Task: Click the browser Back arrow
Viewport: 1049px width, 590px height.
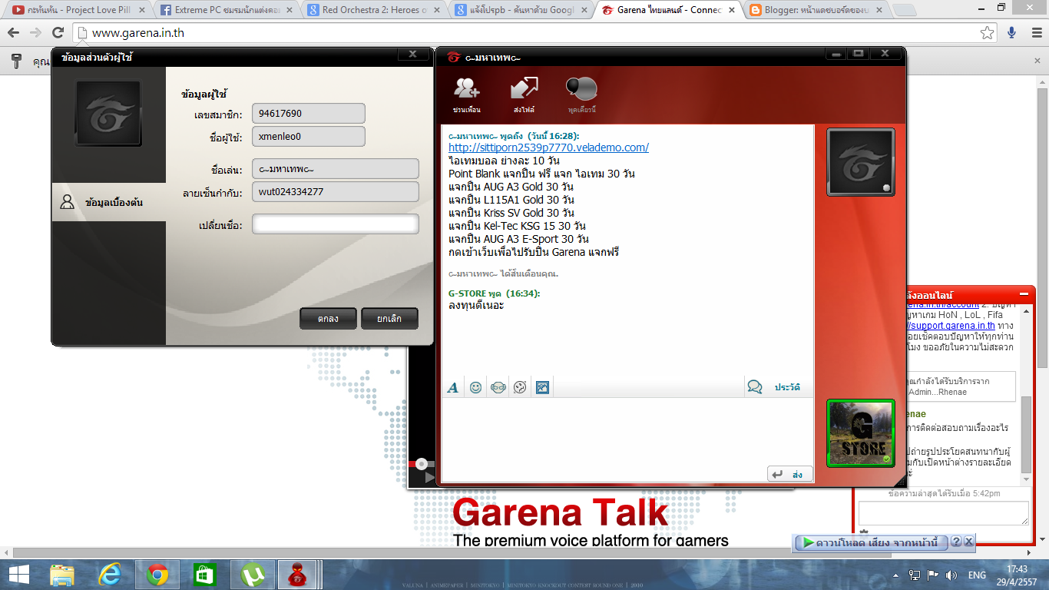Action: point(14,33)
